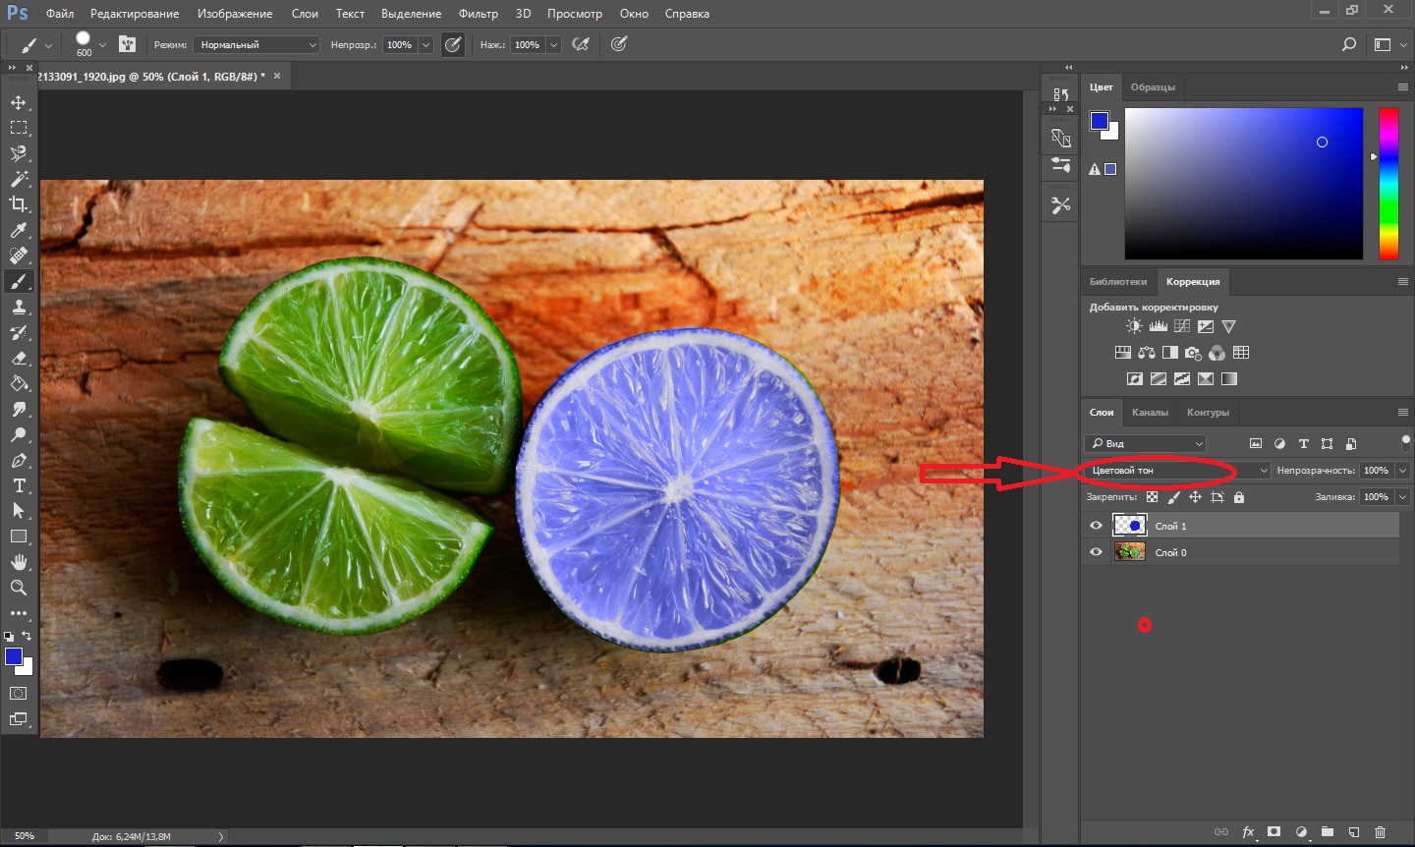
Task: Add a layer mask
Action: point(1273,832)
